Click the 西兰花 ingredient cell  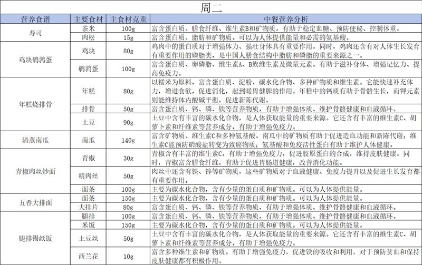(88, 257)
